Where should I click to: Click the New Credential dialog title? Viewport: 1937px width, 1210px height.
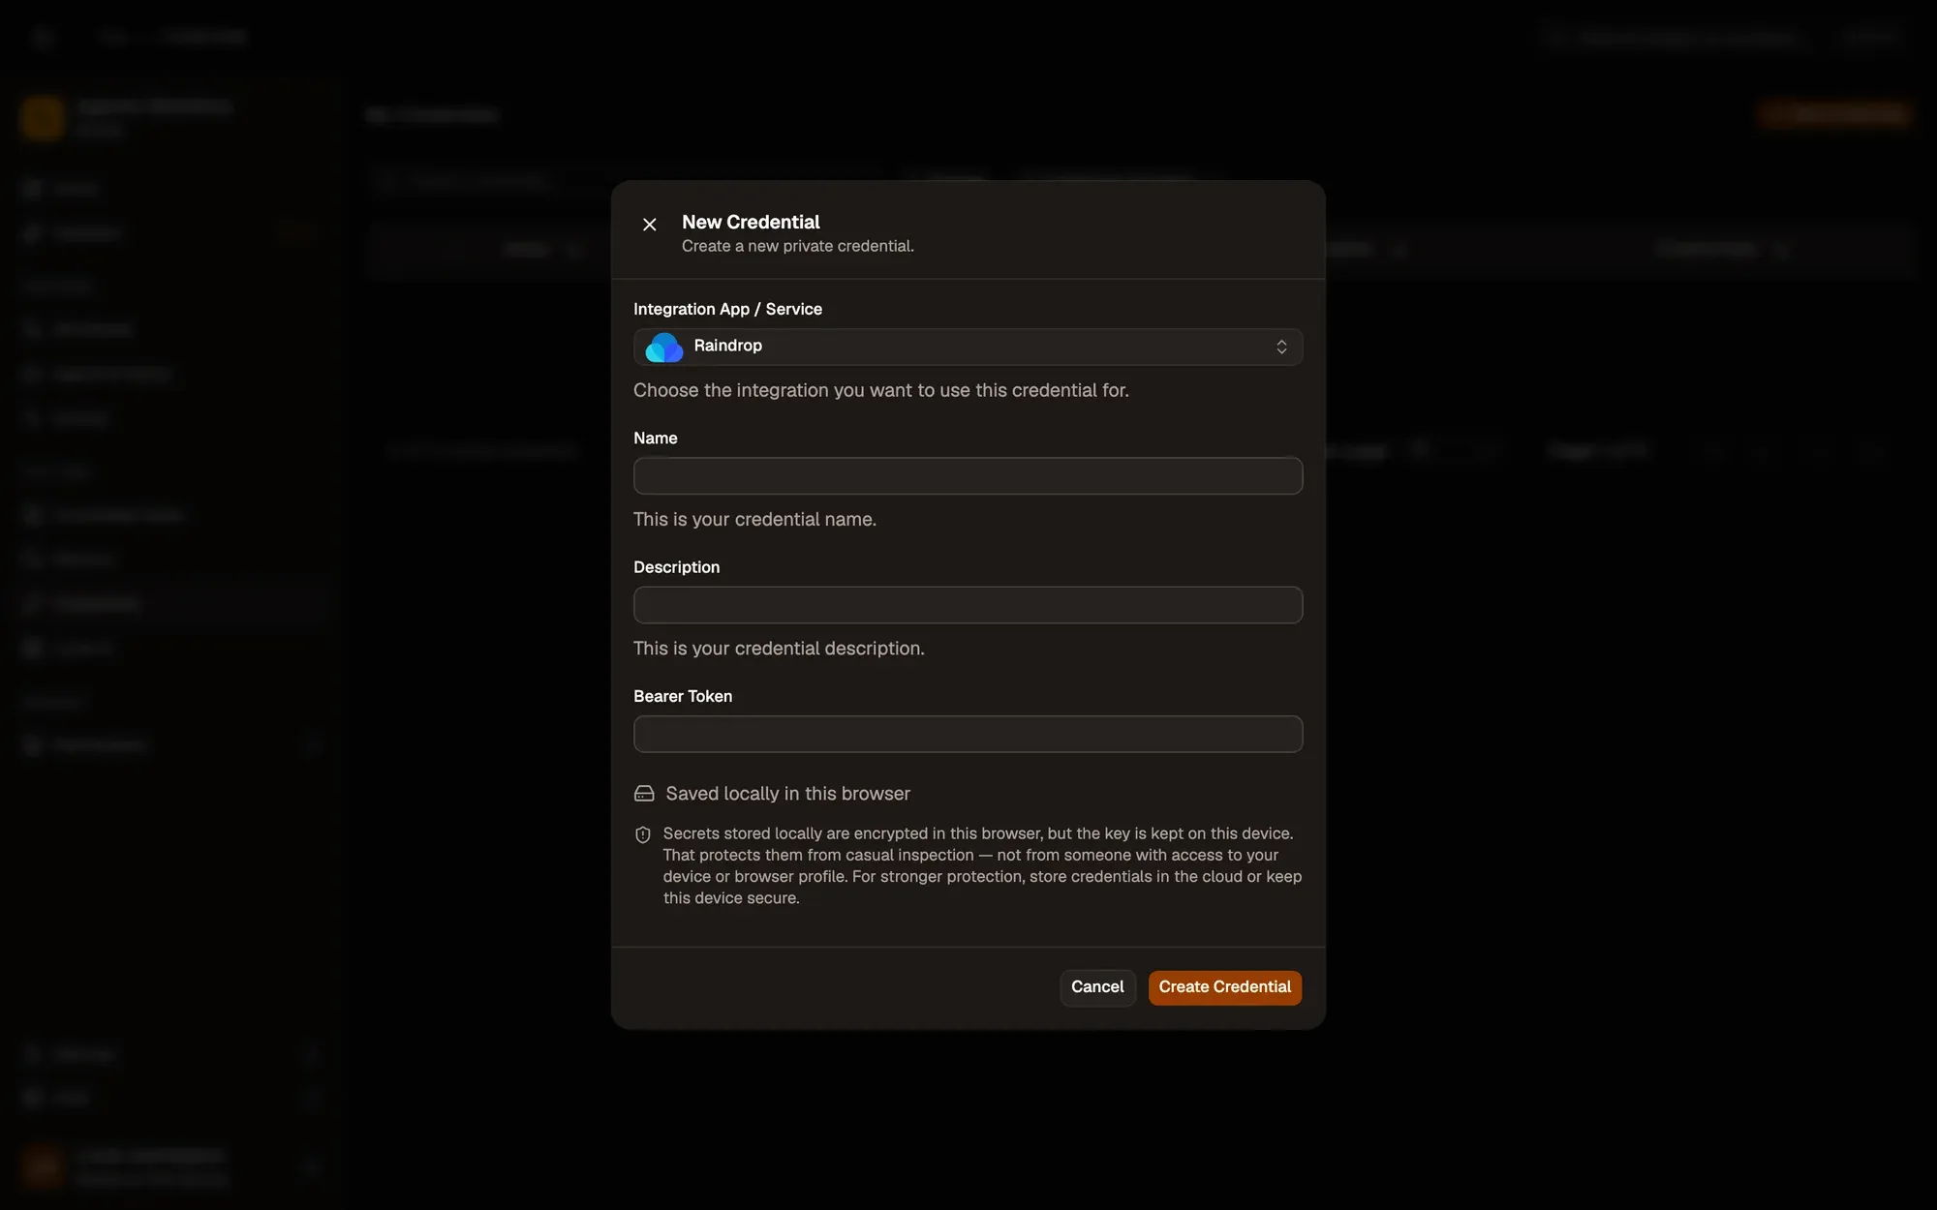point(751,222)
